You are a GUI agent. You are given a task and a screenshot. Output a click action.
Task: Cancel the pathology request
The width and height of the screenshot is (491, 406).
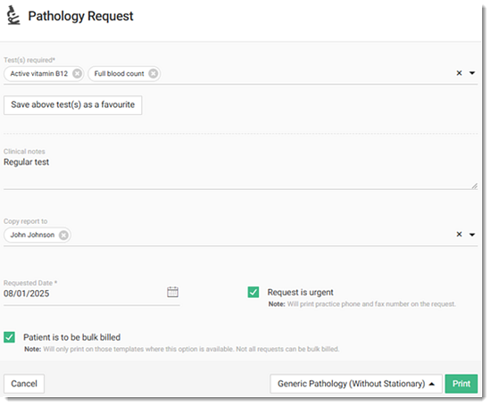pos(24,384)
